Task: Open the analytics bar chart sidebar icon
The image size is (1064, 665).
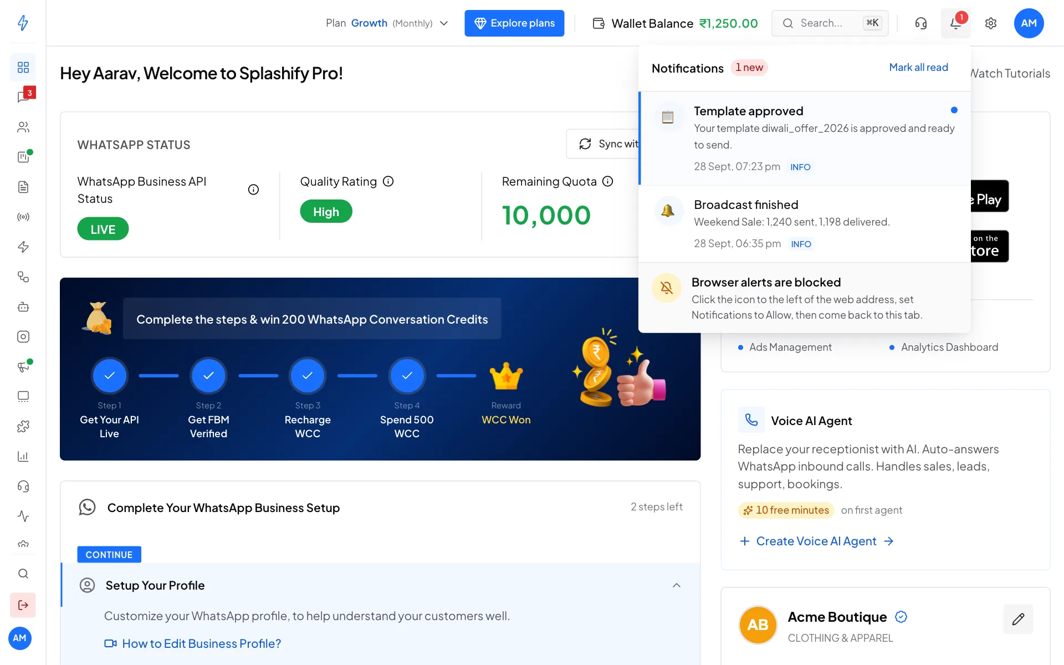Action: click(x=23, y=456)
